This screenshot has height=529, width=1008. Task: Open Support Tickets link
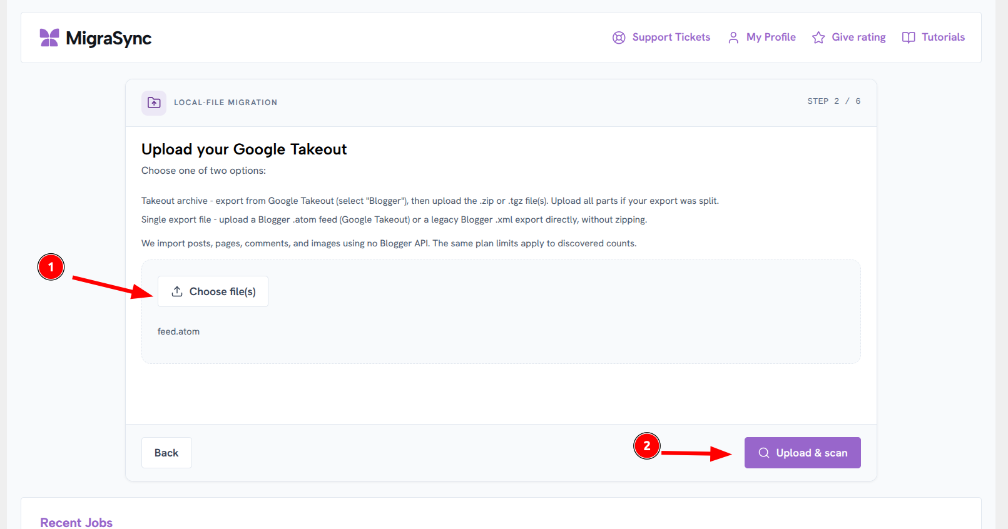click(661, 38)
